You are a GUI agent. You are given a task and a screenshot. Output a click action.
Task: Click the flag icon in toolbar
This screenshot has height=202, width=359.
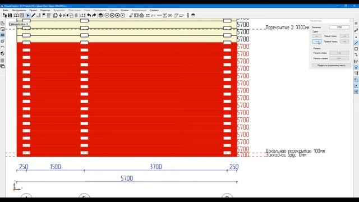[x=44, y=15]
